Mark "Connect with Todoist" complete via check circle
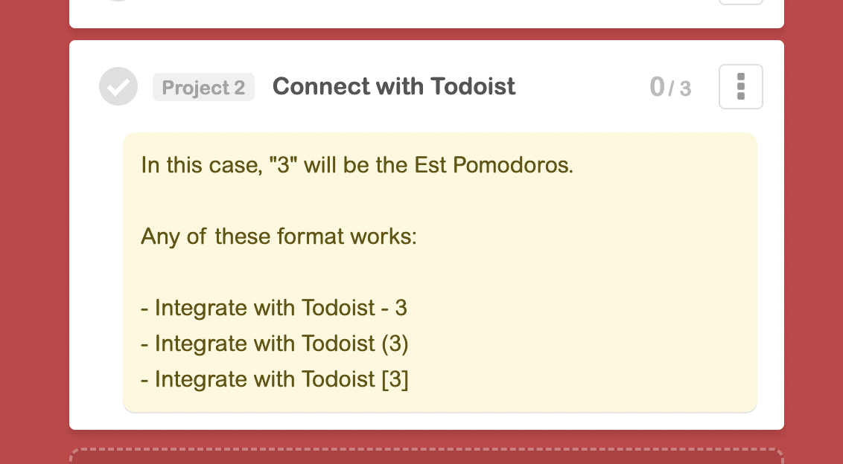The width and height of the screenshot is (843, 464). [118, 86]
